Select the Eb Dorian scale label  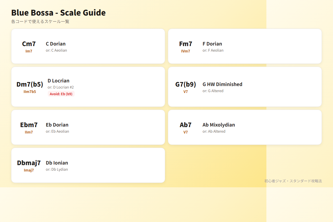tap(57, 125)
